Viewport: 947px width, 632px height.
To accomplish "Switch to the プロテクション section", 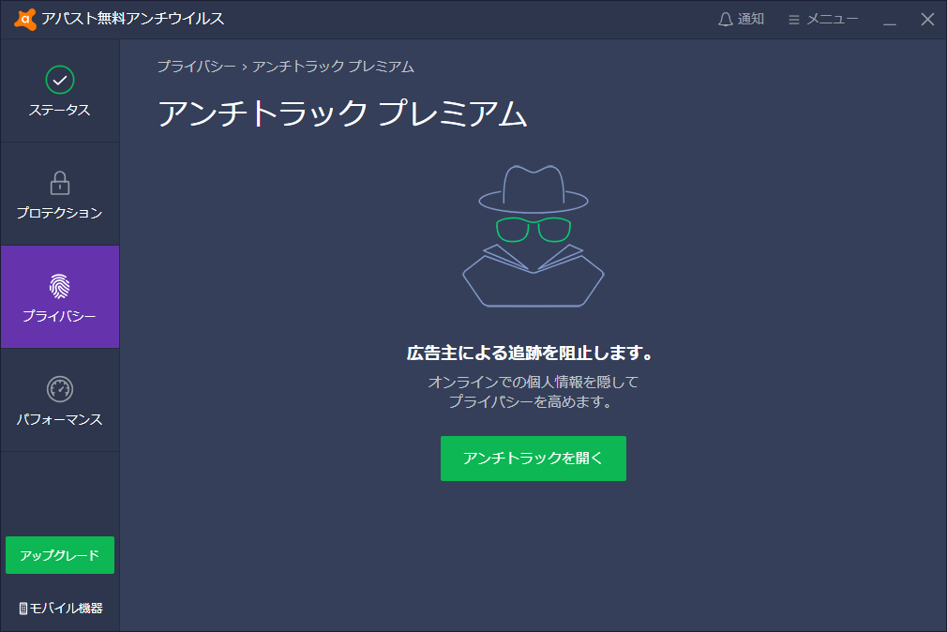I will click(60, 194).
